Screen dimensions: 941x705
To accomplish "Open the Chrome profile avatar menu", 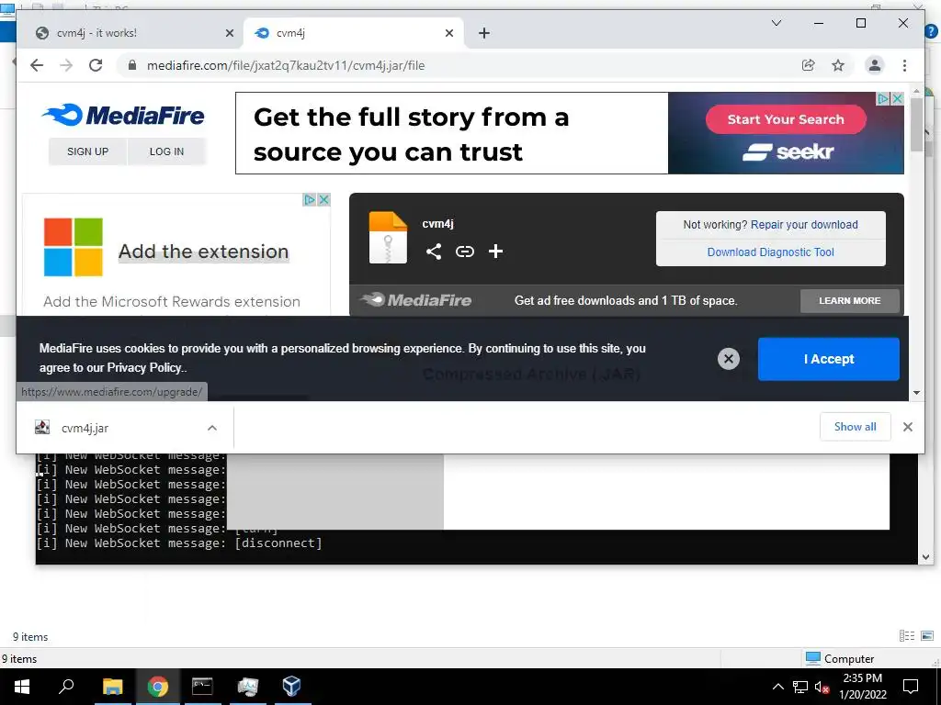I will (x=875, y=65).
